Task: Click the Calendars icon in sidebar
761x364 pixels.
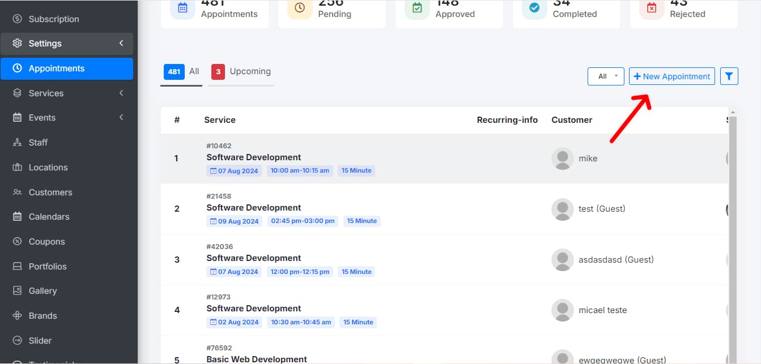Action: click(x=18, y=217)
